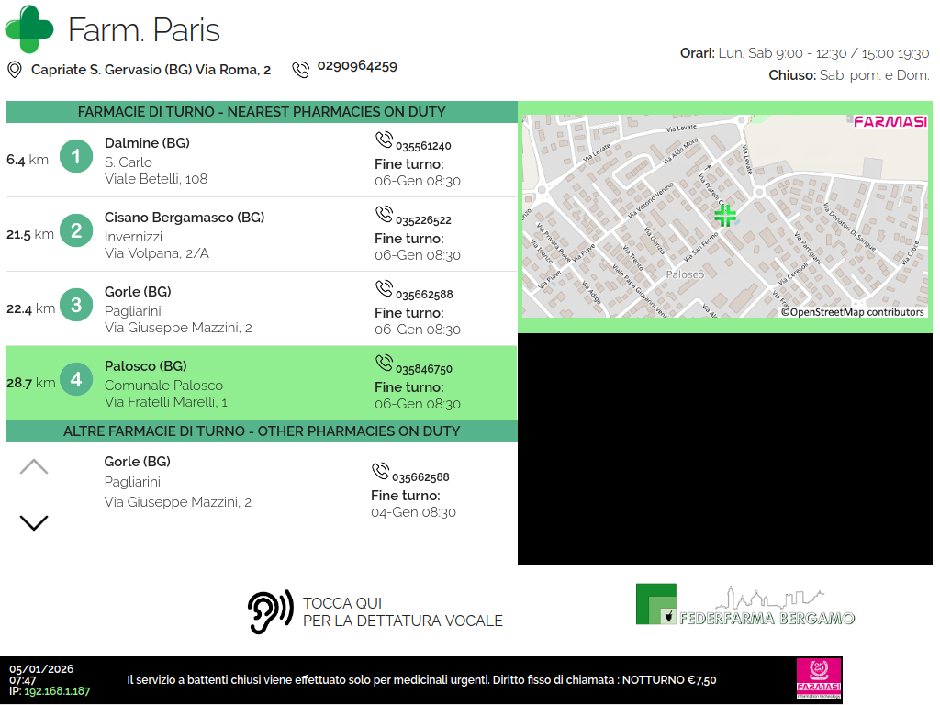The height and width of the screenshot is (705, 940).
Task: Select the Altre farmacie di turno header
Action: (262, 431)
